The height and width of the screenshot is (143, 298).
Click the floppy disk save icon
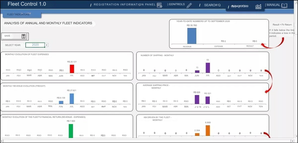pos(24,36)
